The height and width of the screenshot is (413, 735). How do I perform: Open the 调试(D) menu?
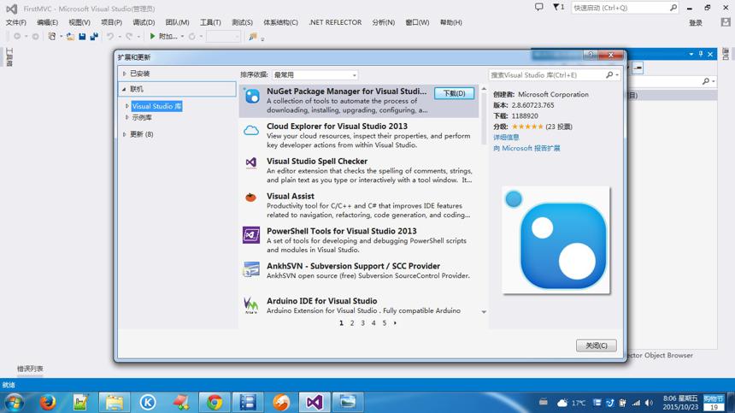tap(144, 22)
